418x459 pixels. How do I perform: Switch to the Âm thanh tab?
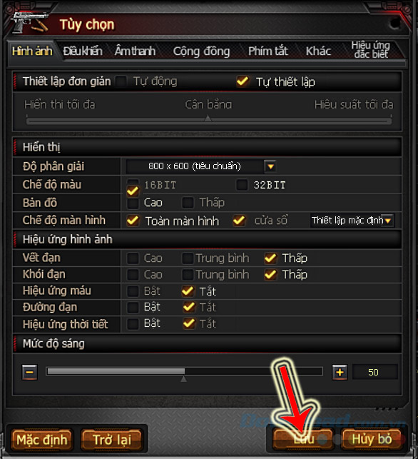135,51
